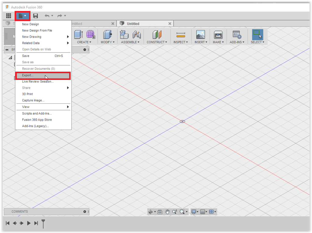
Task: Activate the Pan hand tool
Action: click(x=167, y=212)
